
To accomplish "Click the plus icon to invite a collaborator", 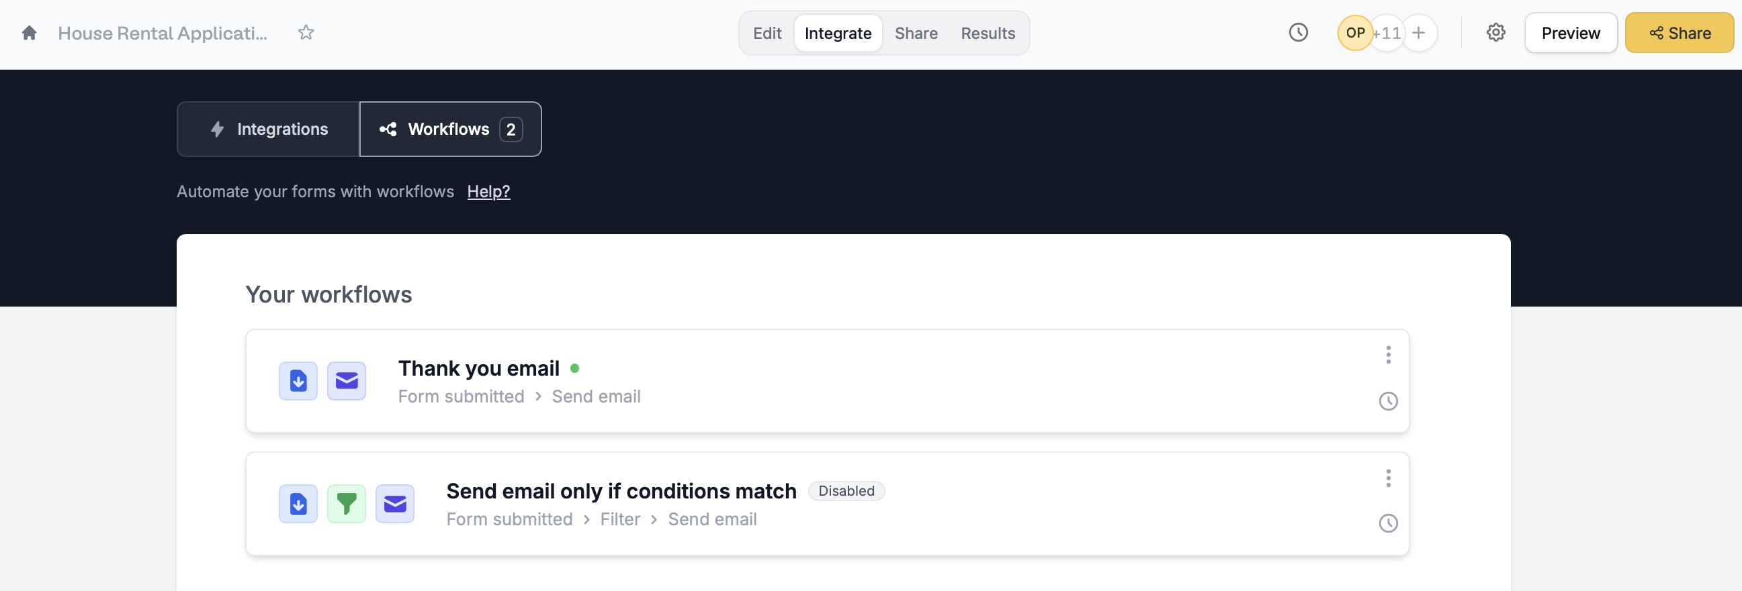I will pyautogui.click(x=1418, y=32).
